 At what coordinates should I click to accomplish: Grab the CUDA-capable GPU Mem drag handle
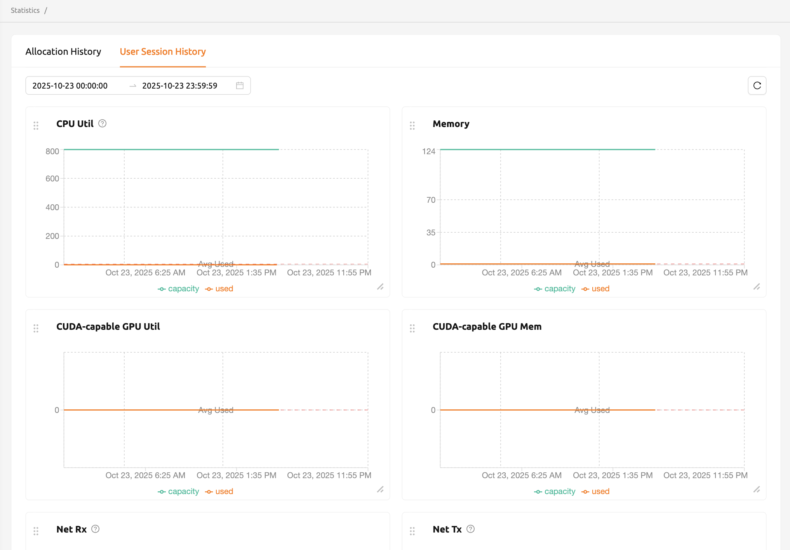click(412, 328)
